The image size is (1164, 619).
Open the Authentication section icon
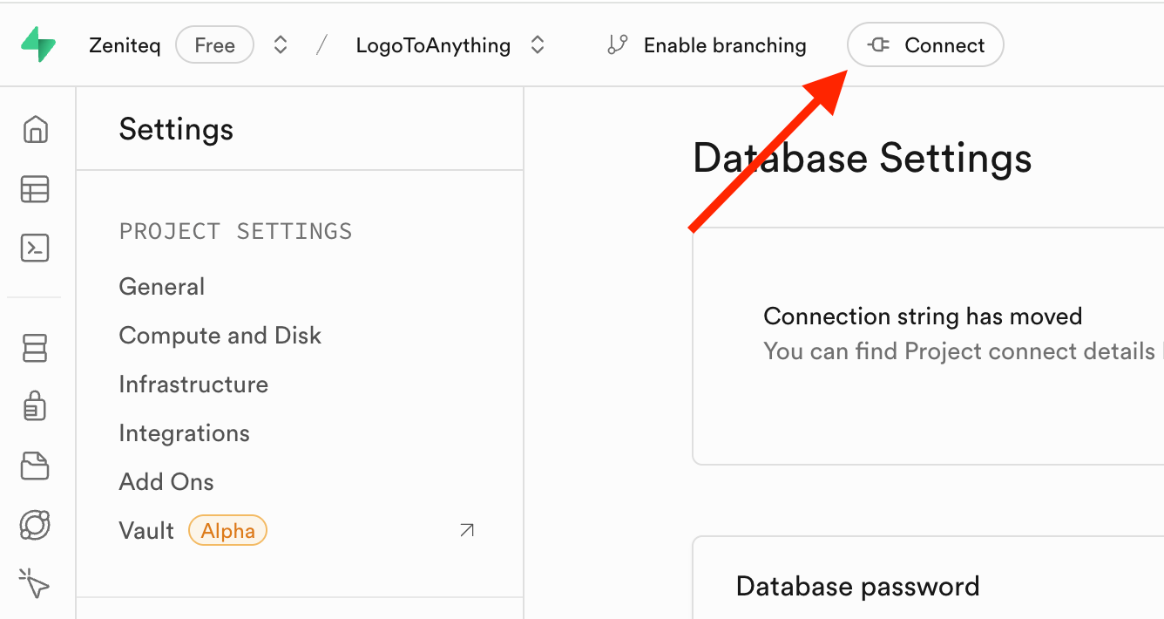(x=34, y=406)
